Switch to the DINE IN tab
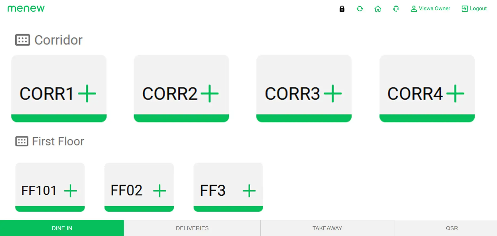Image resolution: width=497 pixels, height=236 pixels. coord(62,228)
